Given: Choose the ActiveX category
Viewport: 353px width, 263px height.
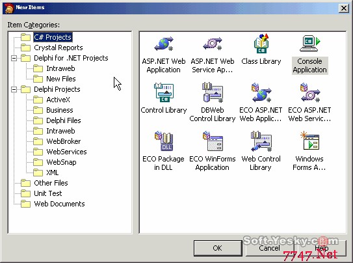Looking at the screenshot, I should (58, 100).
